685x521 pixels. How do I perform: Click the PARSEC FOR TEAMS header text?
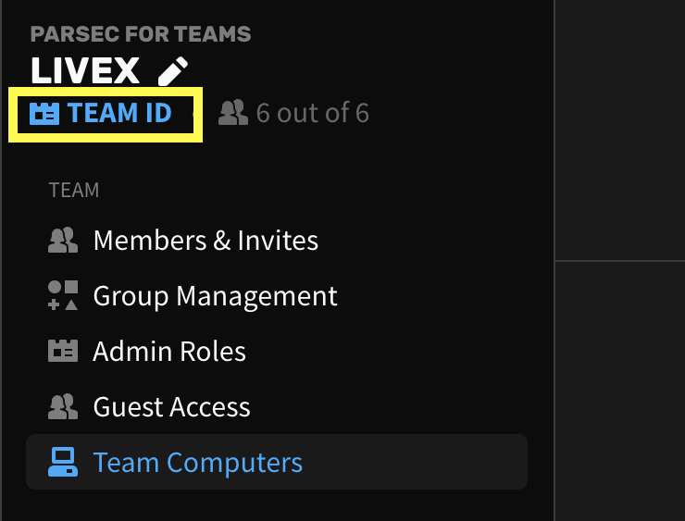click(x=141, y=34)
